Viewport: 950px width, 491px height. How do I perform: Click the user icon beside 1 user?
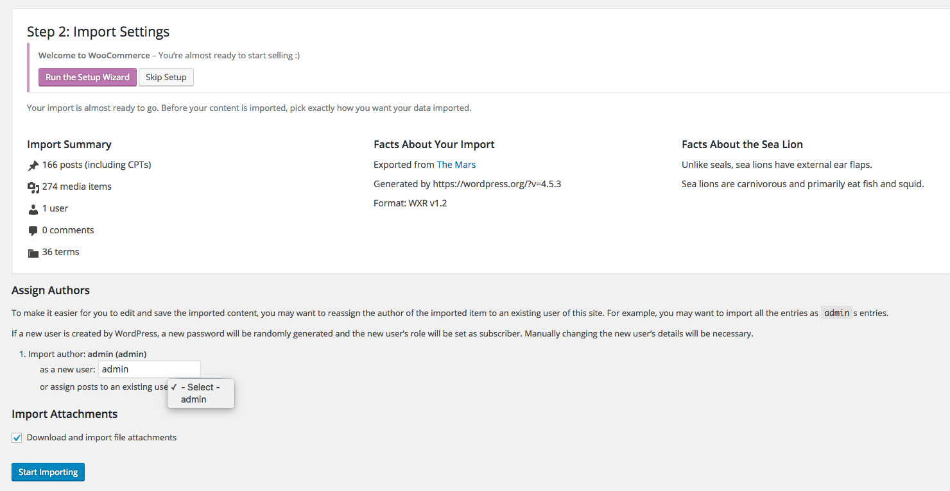click(33, 209)
